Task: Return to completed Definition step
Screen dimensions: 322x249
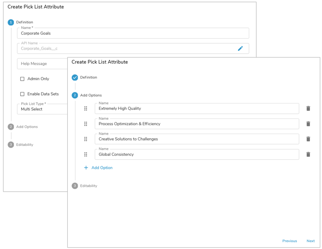Action: (x=88, y=77)
